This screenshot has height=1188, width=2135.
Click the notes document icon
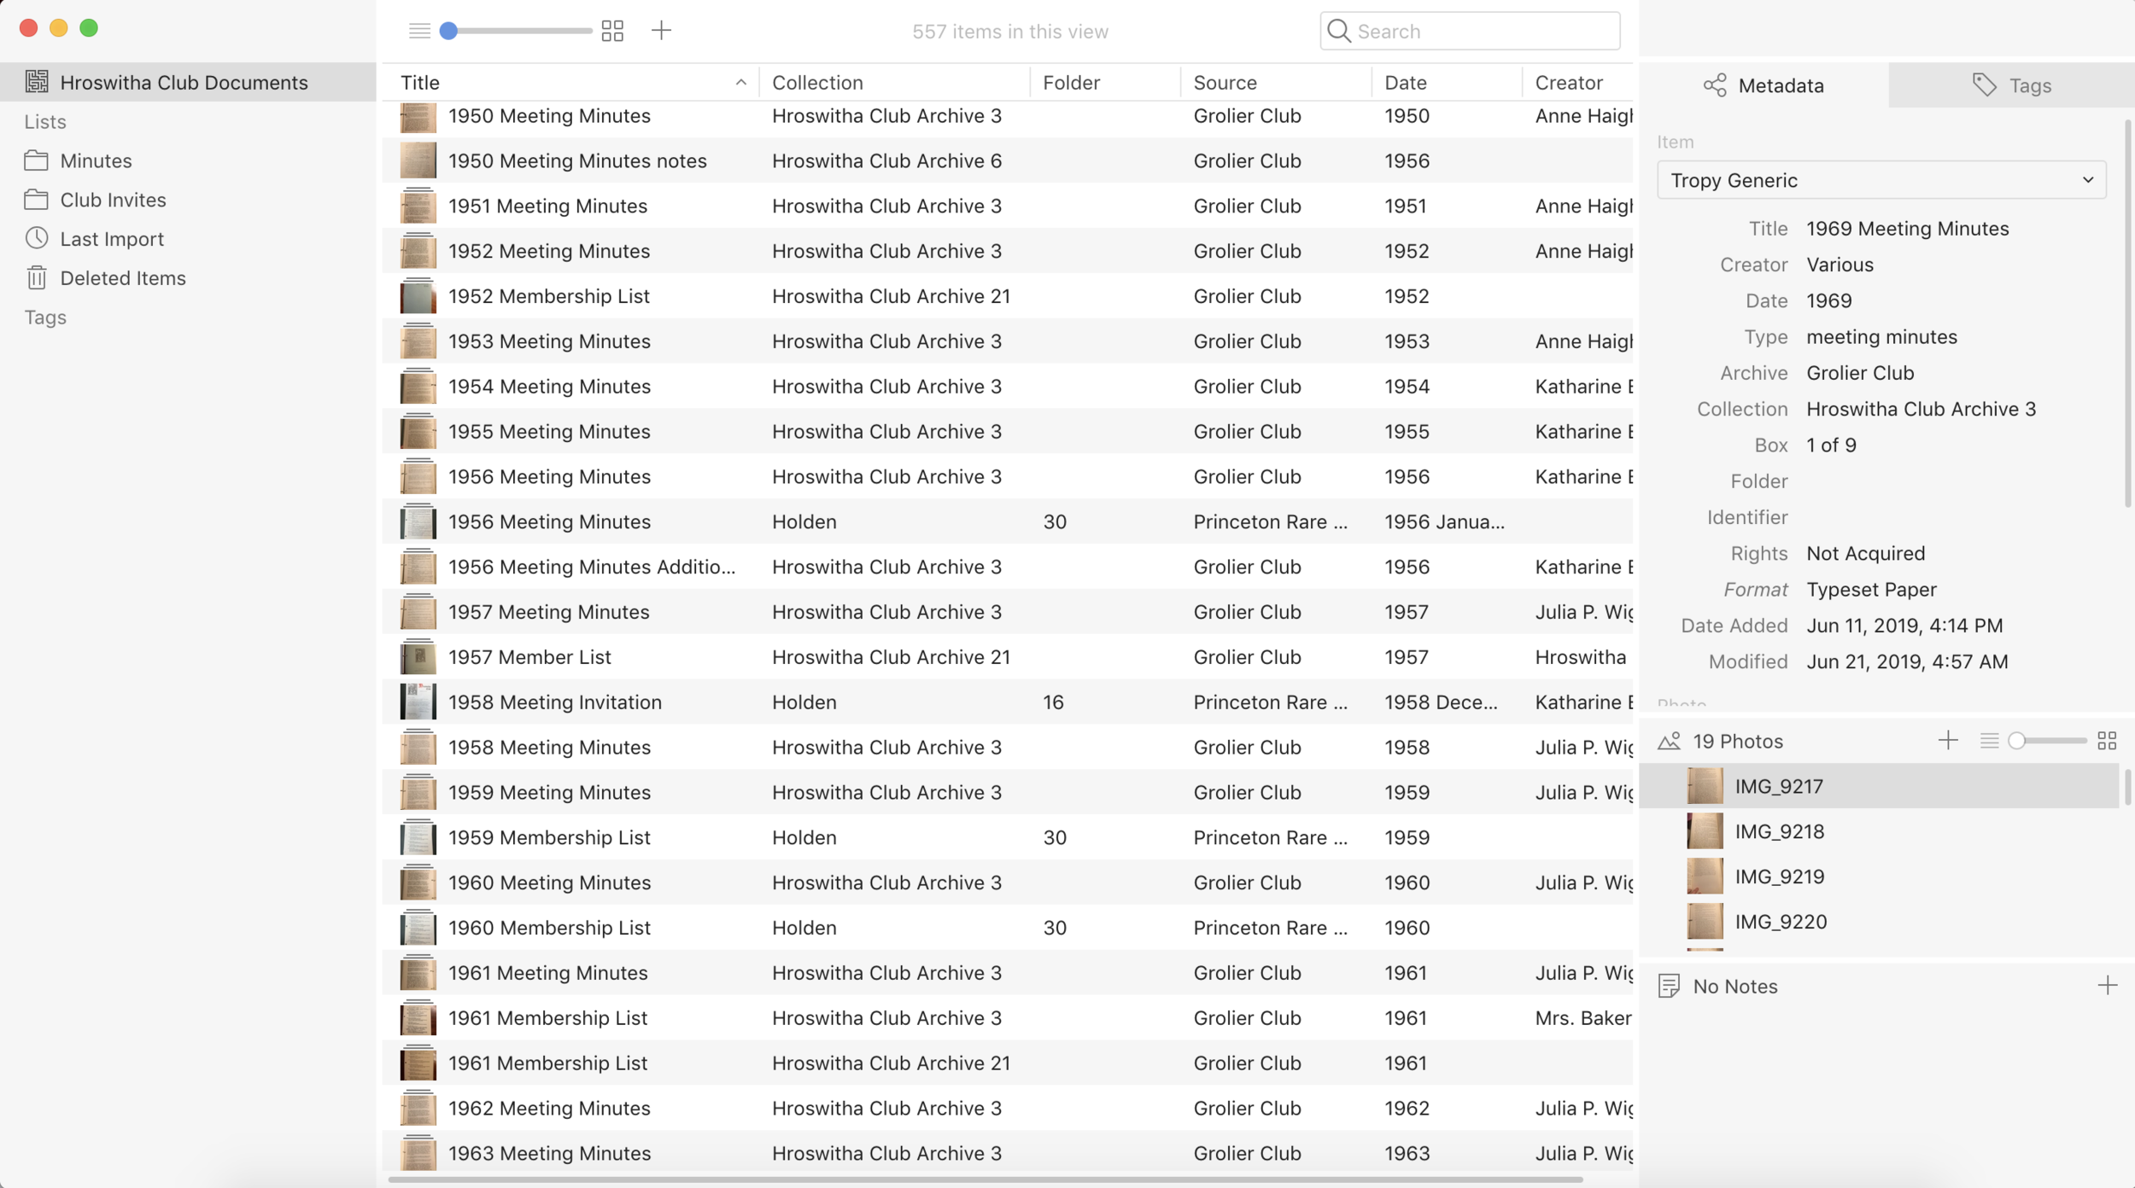tap(1669, 986)
